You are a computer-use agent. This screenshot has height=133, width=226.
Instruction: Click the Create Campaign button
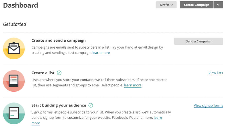click(197, 5)
